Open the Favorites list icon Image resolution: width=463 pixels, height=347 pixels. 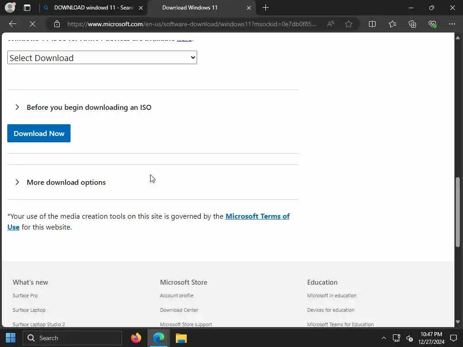pos(392,24)
